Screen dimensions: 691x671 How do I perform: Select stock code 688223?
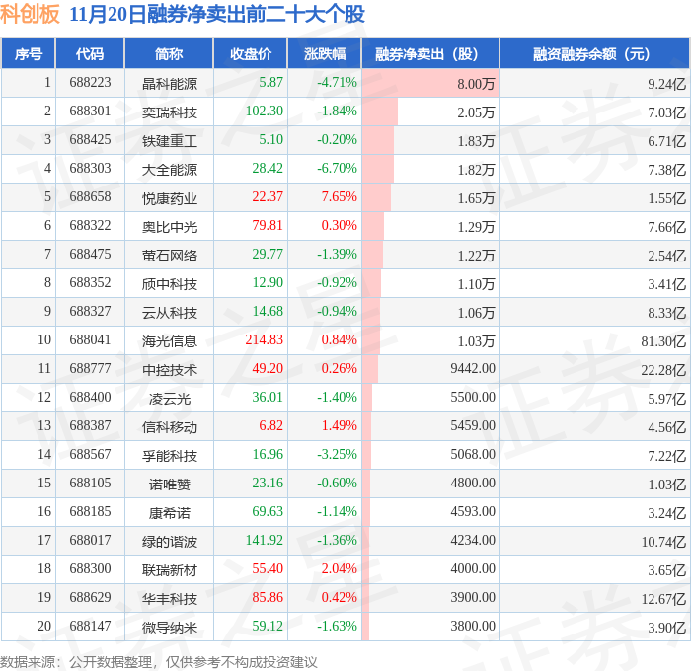[x=90, y=82]
